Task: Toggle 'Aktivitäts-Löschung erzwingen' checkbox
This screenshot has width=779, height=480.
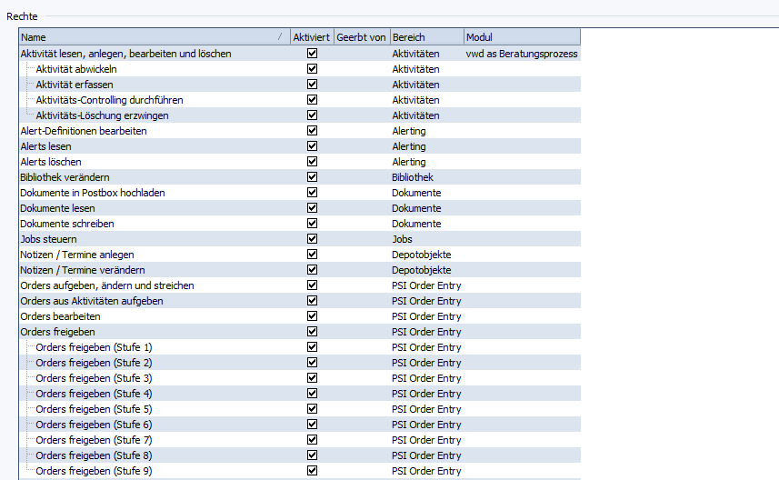Action: [312, 115]
